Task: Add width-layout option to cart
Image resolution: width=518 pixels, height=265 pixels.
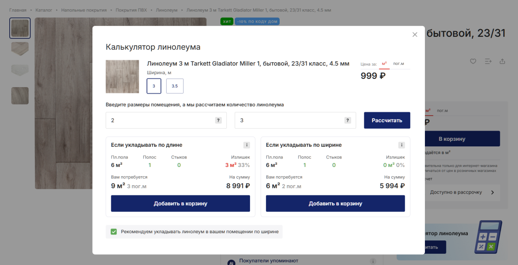Action: (335, 204)
